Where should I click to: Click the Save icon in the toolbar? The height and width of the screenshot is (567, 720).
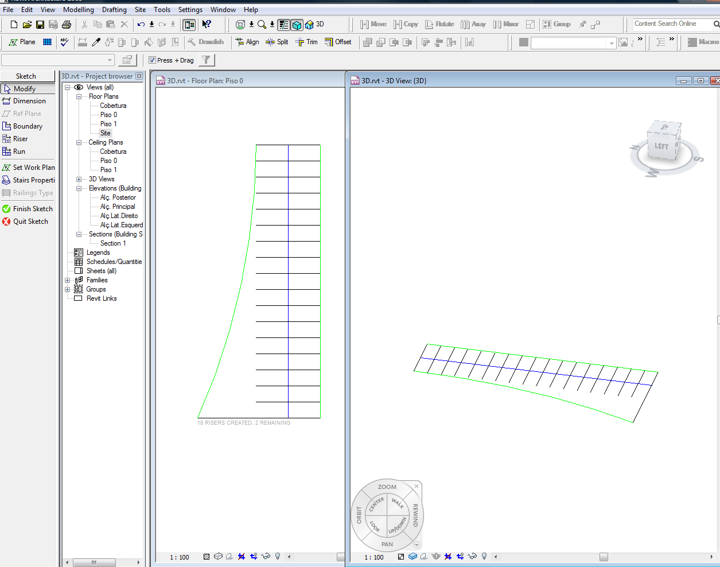coord(40,24)
